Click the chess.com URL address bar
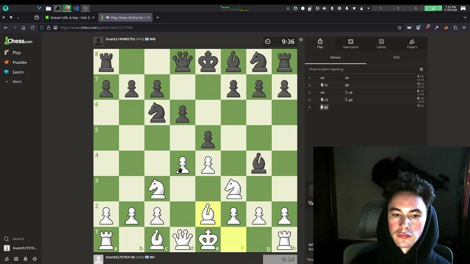This screenshot has width=470, height=264. click(220, 27)
